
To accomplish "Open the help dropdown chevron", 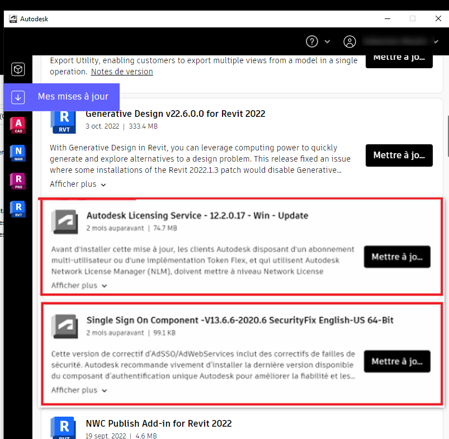I will [x=328, y=41].
